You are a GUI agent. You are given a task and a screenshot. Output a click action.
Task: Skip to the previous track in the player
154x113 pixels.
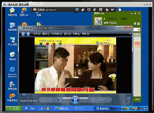[x=67, y=100]
